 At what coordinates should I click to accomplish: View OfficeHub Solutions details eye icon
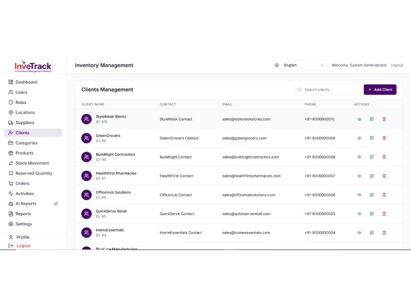coord(359,195)
